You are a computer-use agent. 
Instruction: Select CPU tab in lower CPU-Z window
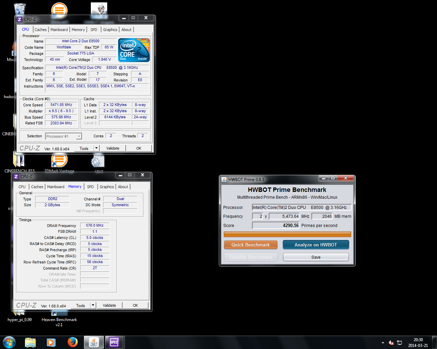tap(22, 187)
